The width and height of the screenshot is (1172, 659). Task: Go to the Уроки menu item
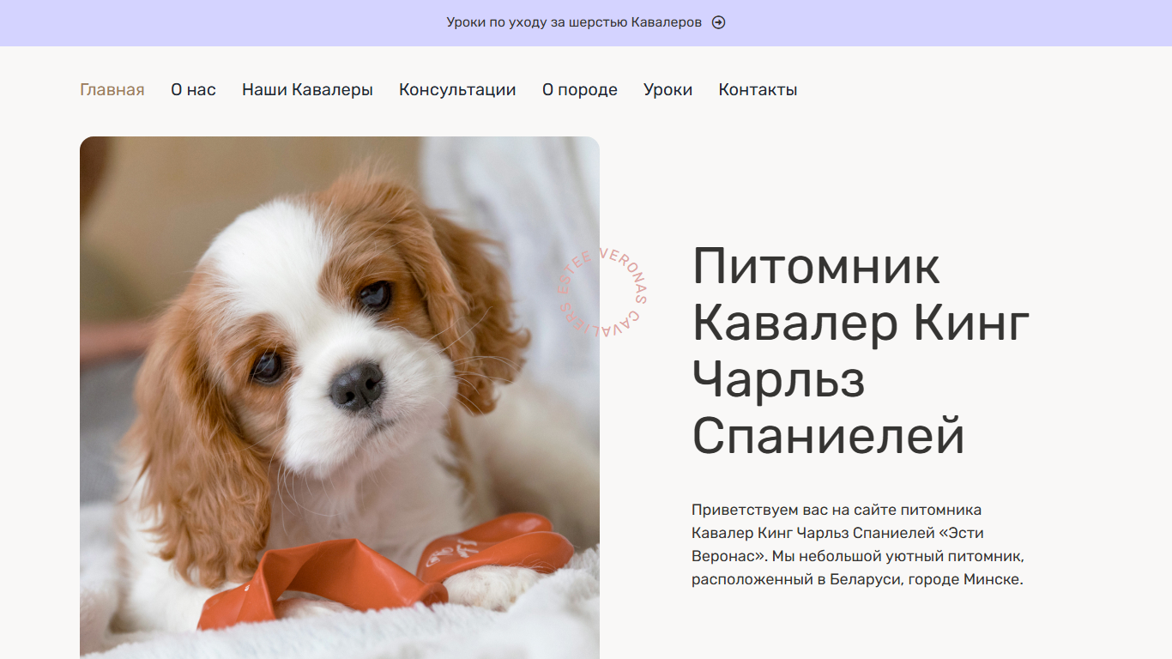pos(668,89)
